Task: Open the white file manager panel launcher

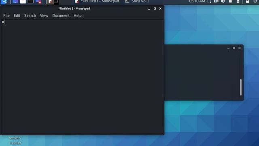Action: point(23,2)
